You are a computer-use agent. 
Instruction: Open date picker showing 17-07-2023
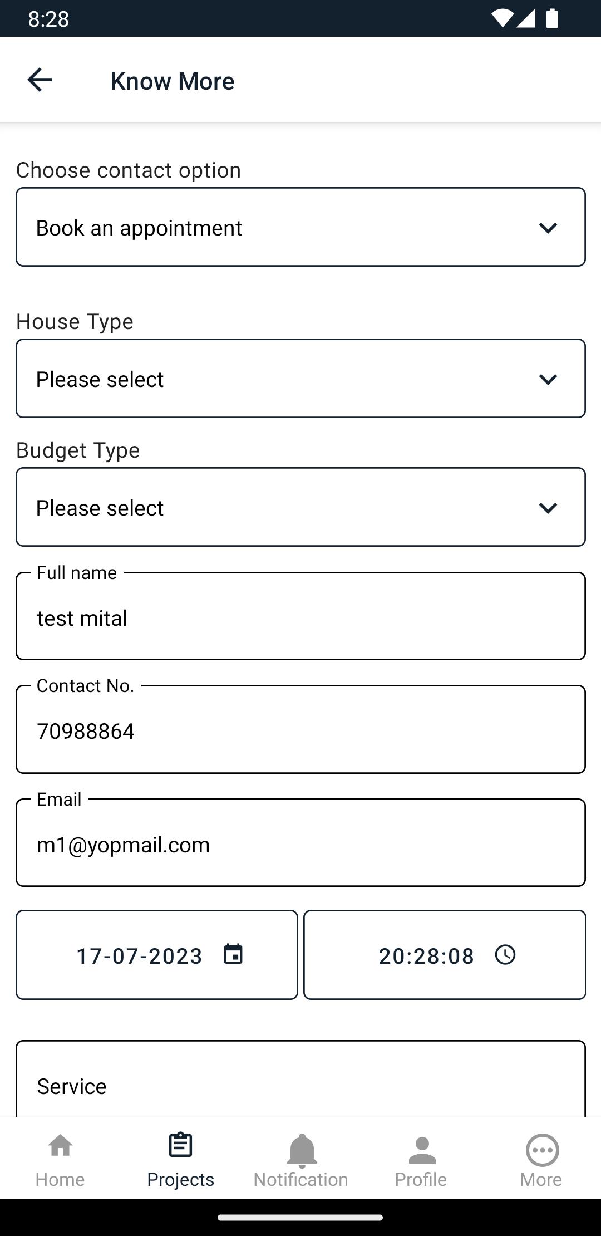pos(157,955)
